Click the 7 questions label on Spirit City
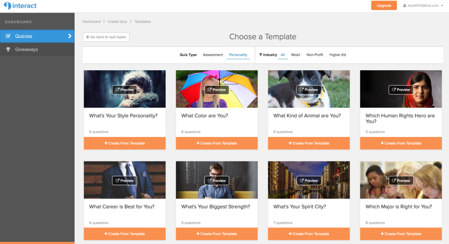The width and height of the screenshot is (449, 244). [283, 223]
